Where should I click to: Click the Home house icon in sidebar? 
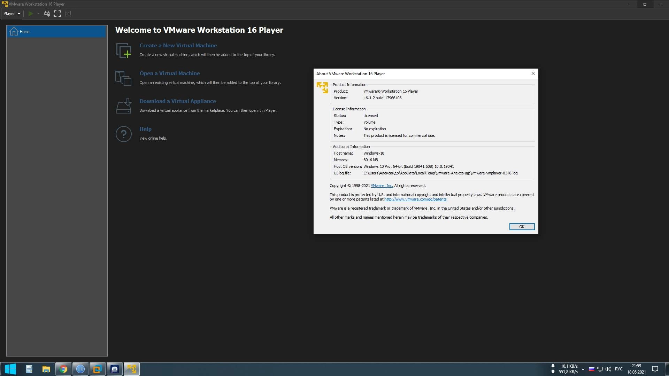(14, 31)
